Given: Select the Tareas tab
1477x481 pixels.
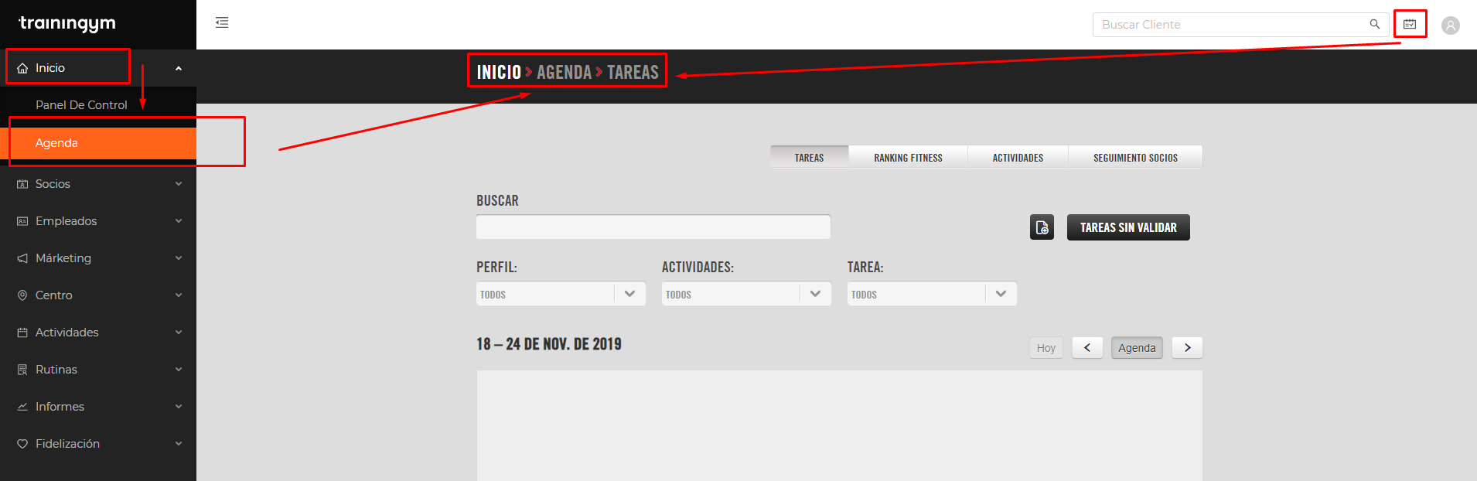Looking at the screenshot, I should (x=810, y=157).
